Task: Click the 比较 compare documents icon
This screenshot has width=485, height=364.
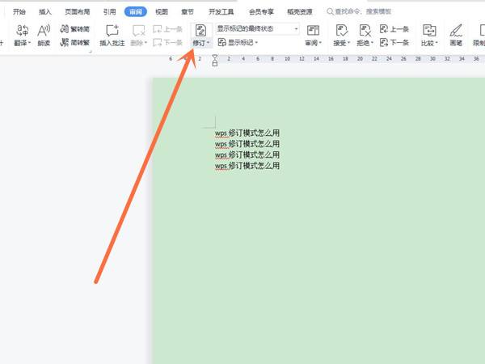Action: [x=429, y=36]
